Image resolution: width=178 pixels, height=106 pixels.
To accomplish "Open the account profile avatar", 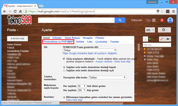I will pyautogui.click(x=170, y=20).
